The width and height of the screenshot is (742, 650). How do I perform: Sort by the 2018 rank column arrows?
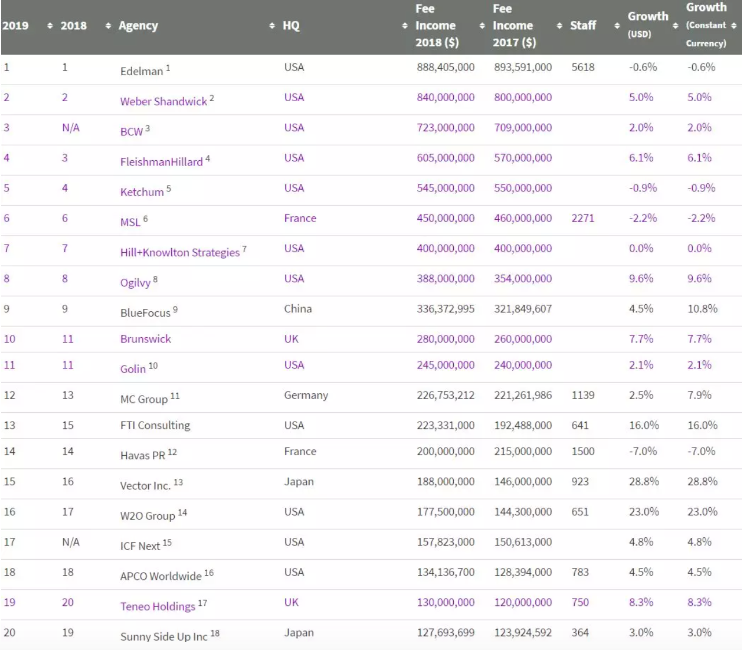(108, 26)
